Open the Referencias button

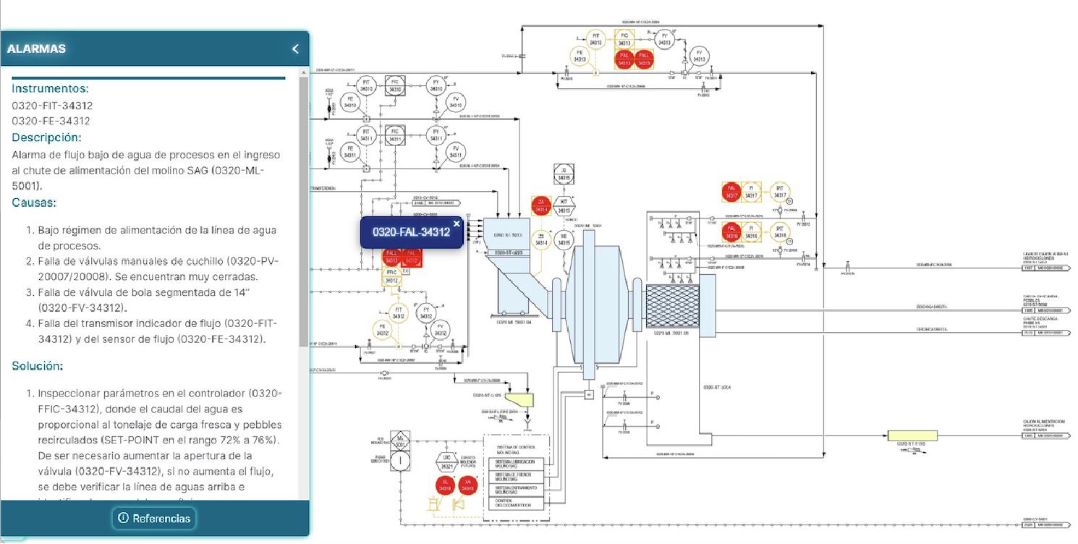(x=154, y=518)
